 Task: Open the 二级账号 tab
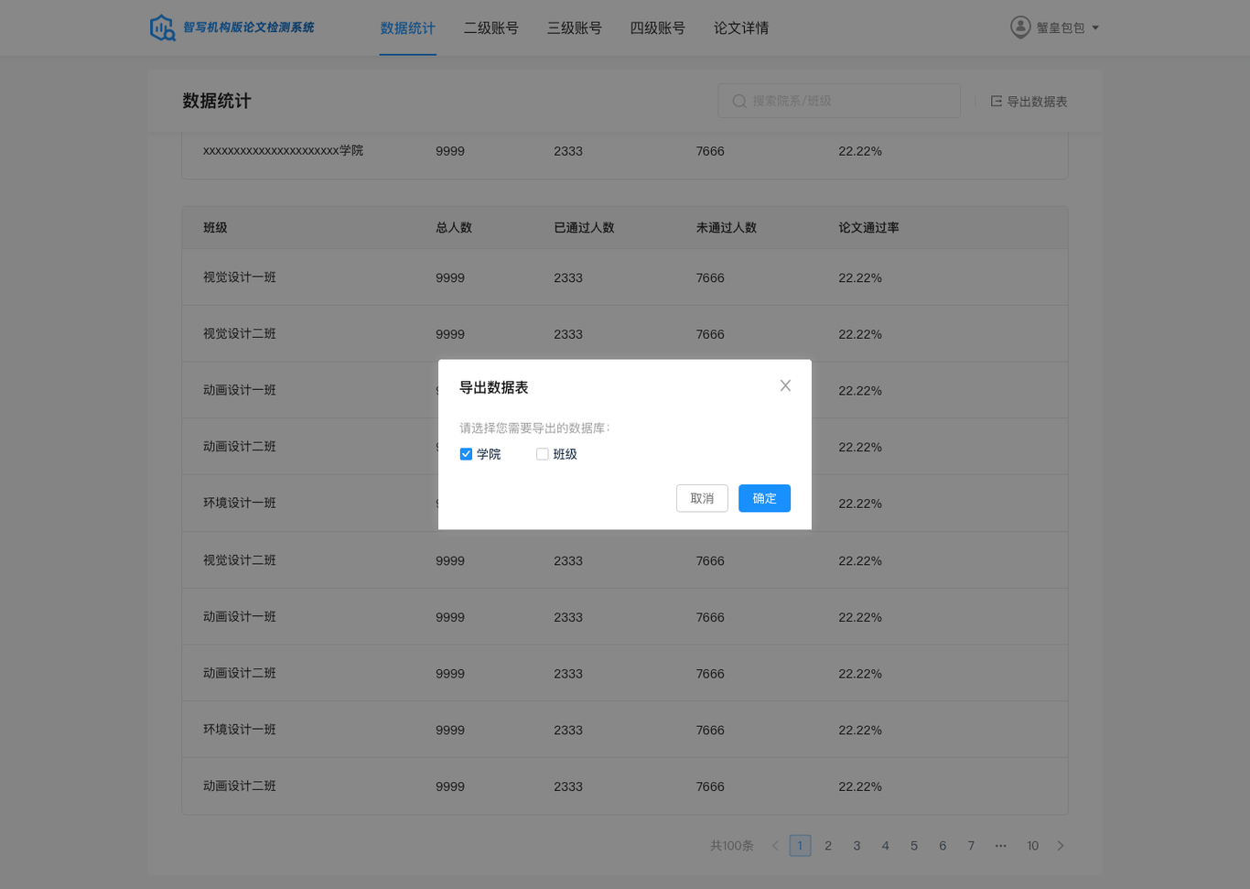click(x=491, y=28)
